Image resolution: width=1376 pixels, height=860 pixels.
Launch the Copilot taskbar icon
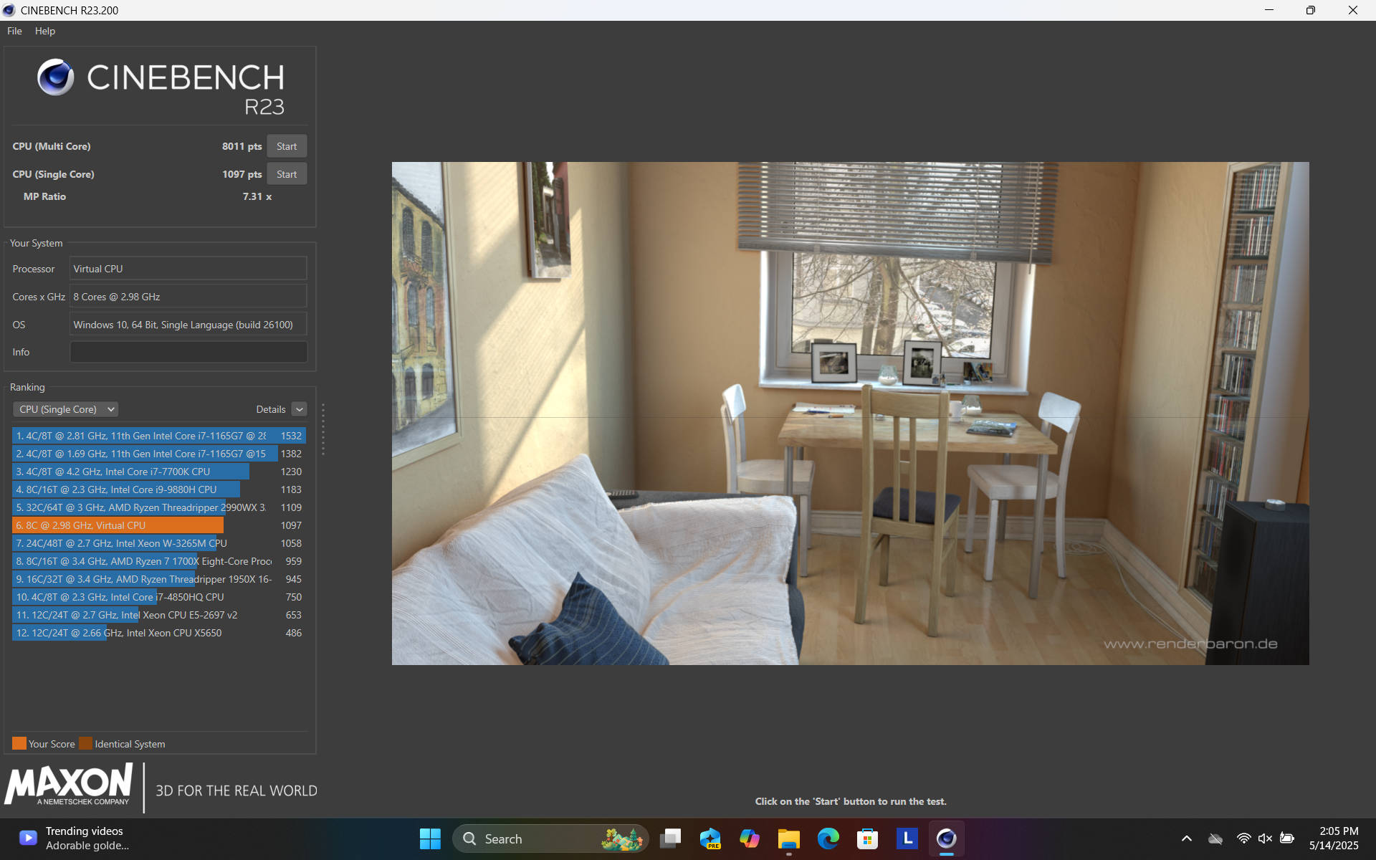[750, 838]
